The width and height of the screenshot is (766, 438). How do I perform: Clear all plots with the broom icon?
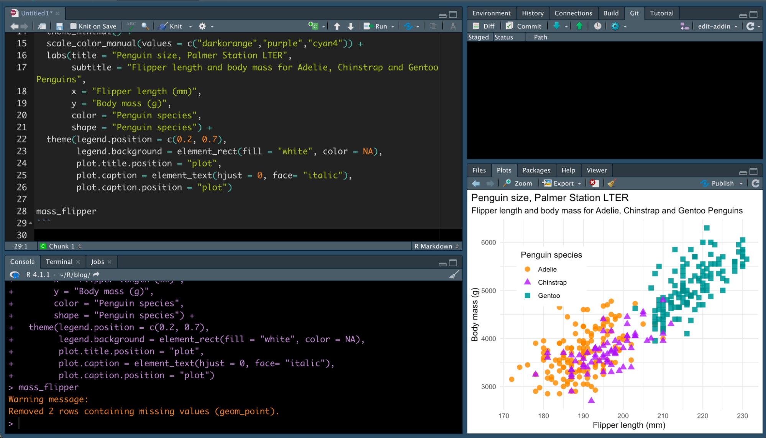pos(612,183)
